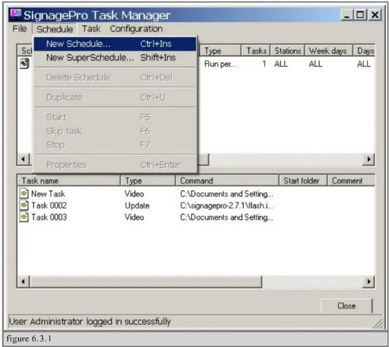The image size is (389, 347).
Task: Click the Task 0002 row icon
Action: [x=24, y=205]
